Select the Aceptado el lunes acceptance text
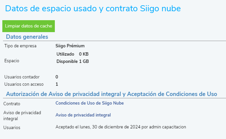This screenshot has height=139, width=226. [x=121, y=127]
